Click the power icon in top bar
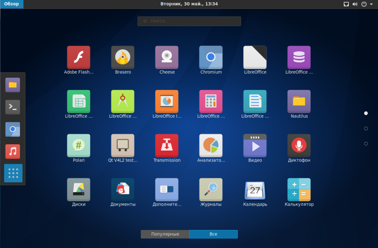The height and width of the screenshot is (248, 378). pos(364,4)
